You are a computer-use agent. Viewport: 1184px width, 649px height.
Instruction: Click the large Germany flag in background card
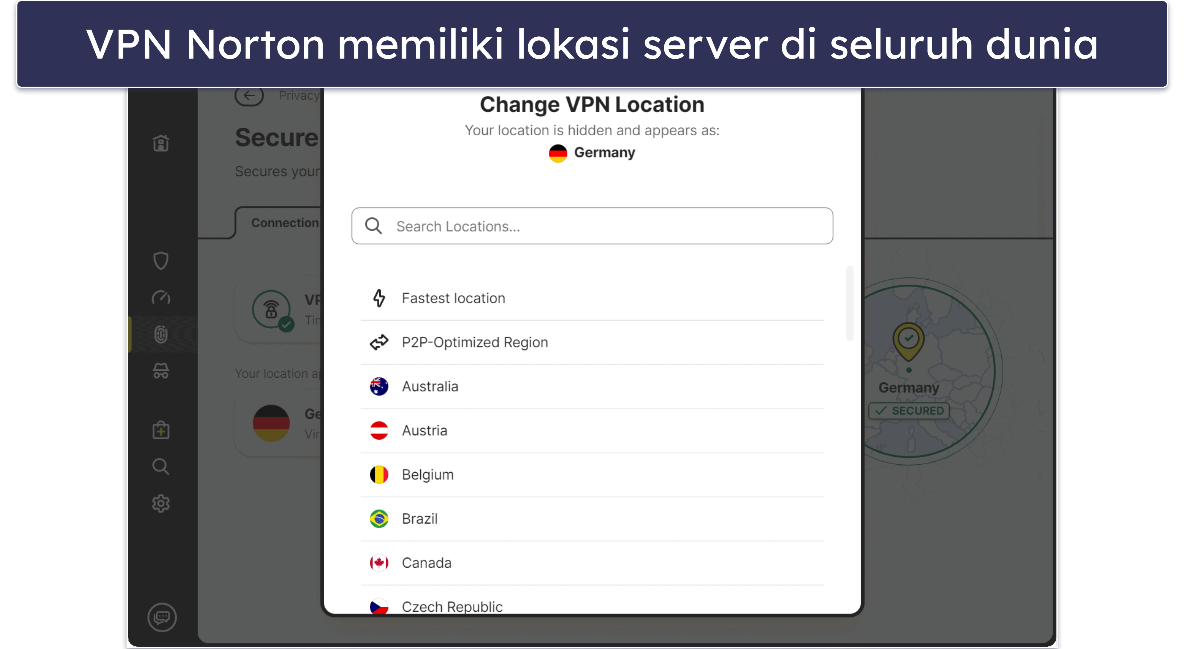coord(271,423)
